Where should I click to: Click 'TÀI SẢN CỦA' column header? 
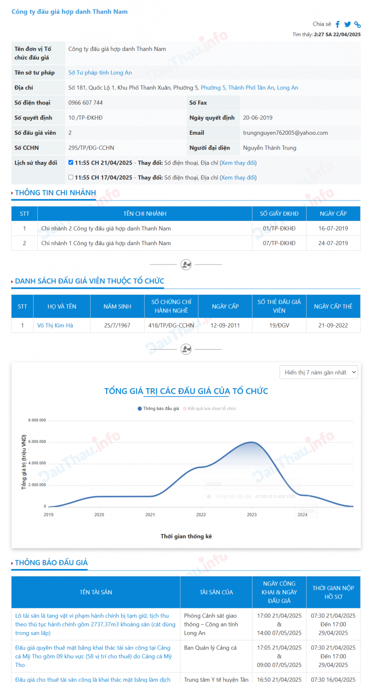[216, 592]
